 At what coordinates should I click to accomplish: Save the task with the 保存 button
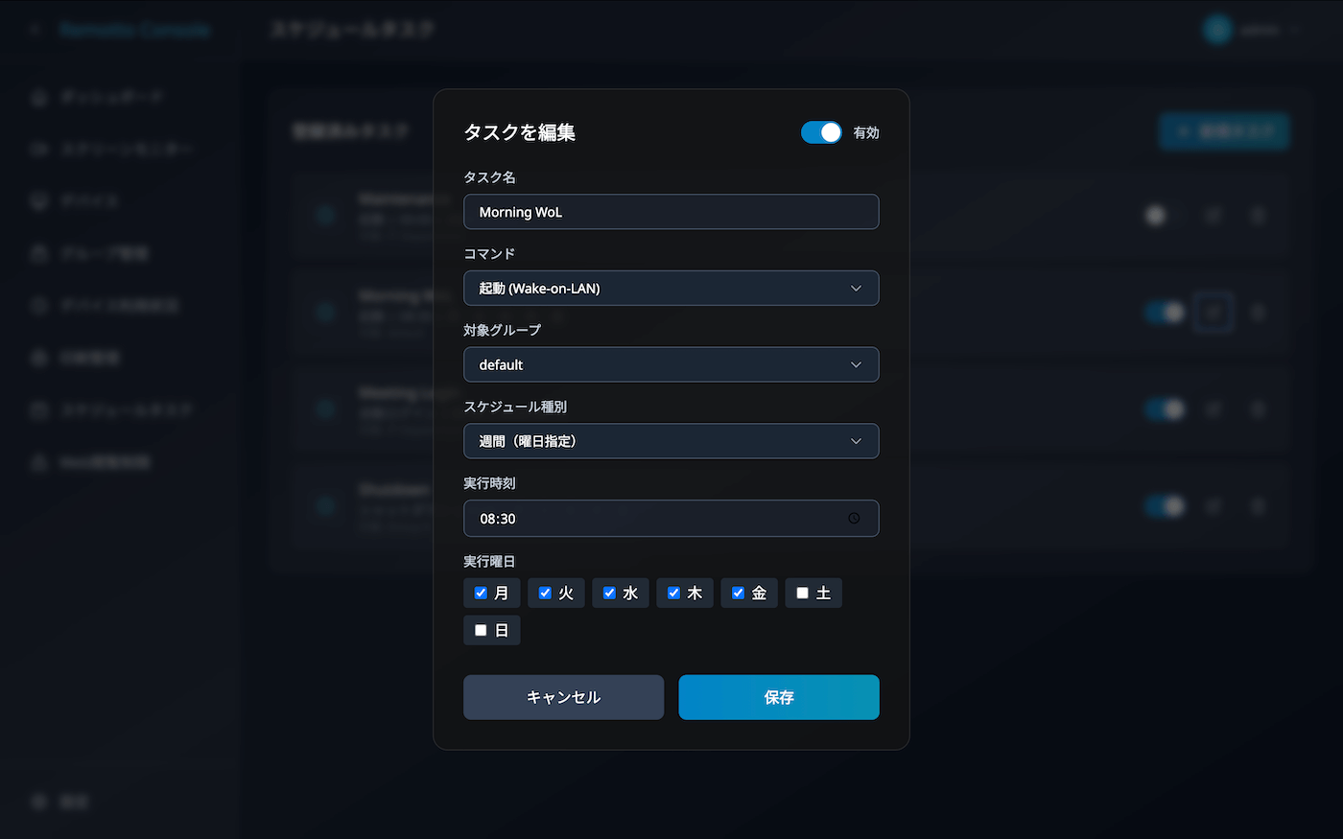pos(779,697)
